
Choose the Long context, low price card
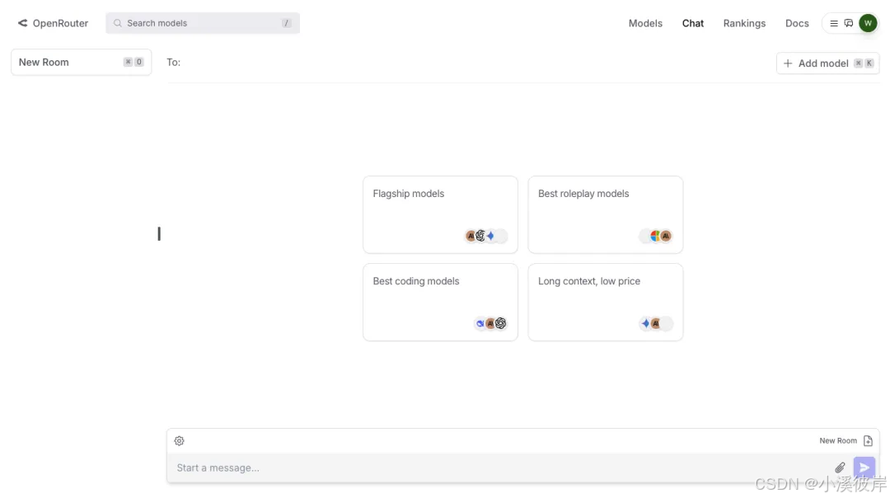click(606, 302)
